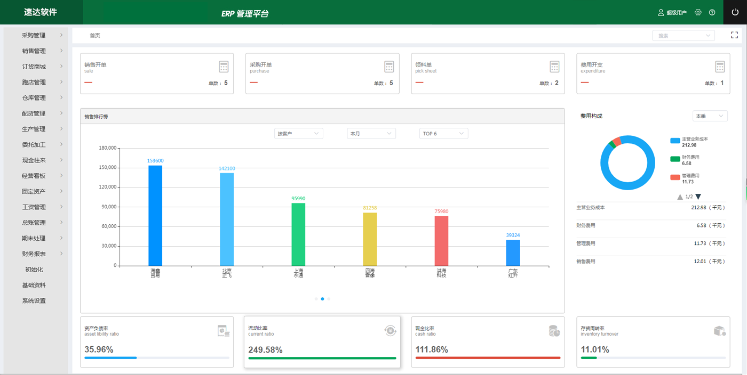Expand 经营看板 sidebar menu
747x375 pixels.
point(36,176)
